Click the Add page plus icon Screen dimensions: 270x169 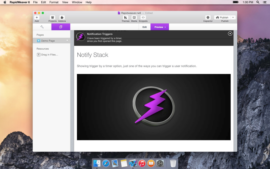[37, 17]
